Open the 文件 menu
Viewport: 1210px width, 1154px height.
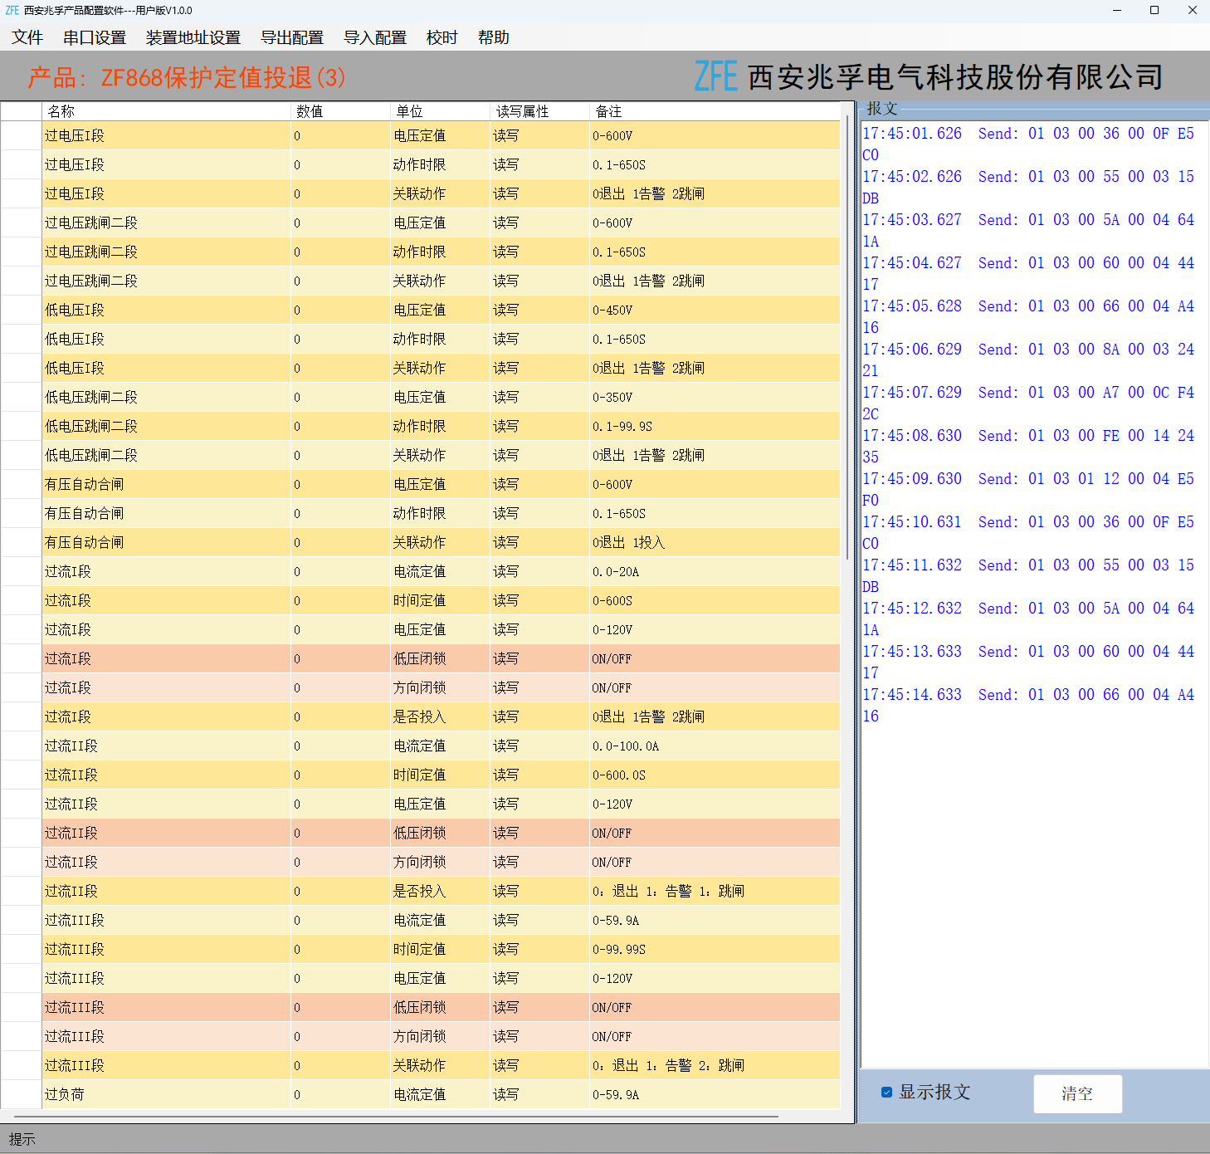27,37
